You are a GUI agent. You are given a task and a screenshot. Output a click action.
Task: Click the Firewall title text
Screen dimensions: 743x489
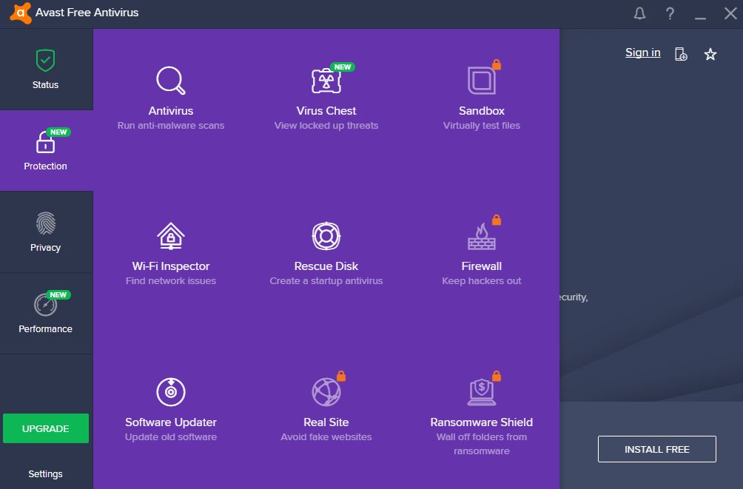(x=482, y=266)
